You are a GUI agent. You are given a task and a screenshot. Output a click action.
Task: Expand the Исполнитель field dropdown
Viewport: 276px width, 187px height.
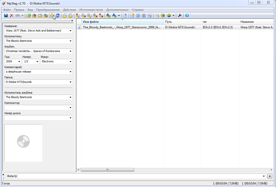[x=70, y=41]
